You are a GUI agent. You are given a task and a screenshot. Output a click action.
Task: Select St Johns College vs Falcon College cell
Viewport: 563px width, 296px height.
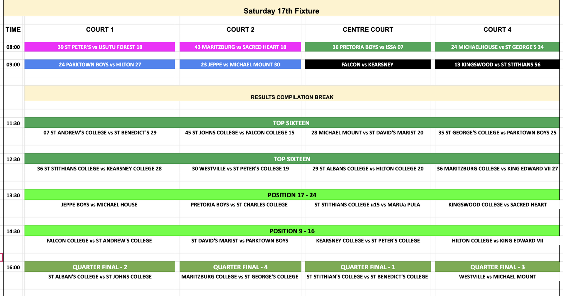240,133
